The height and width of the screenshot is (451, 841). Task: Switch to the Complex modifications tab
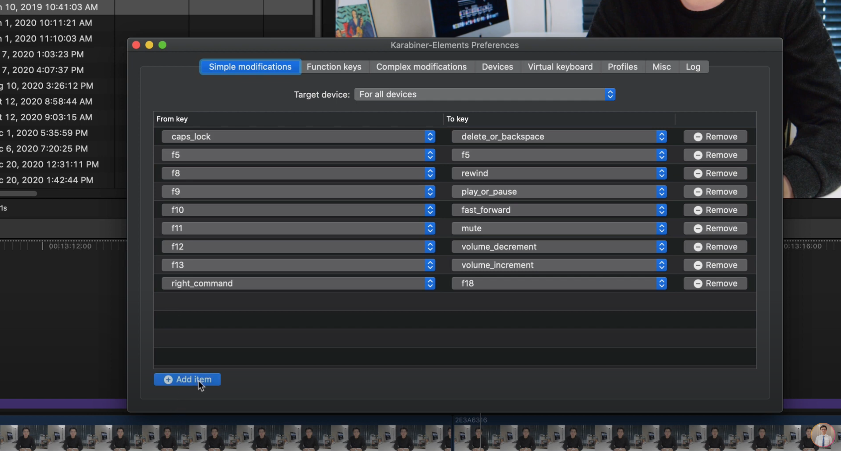click(421, 67)
